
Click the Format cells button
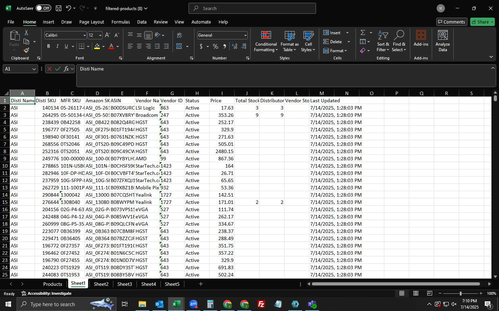335,50
